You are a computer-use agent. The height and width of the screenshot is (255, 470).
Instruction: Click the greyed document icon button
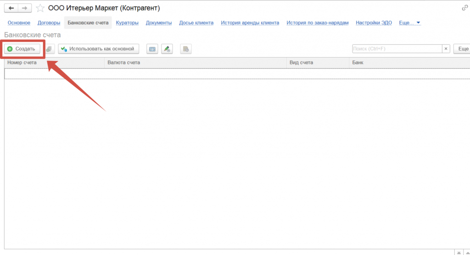click(x=185, y=49)
